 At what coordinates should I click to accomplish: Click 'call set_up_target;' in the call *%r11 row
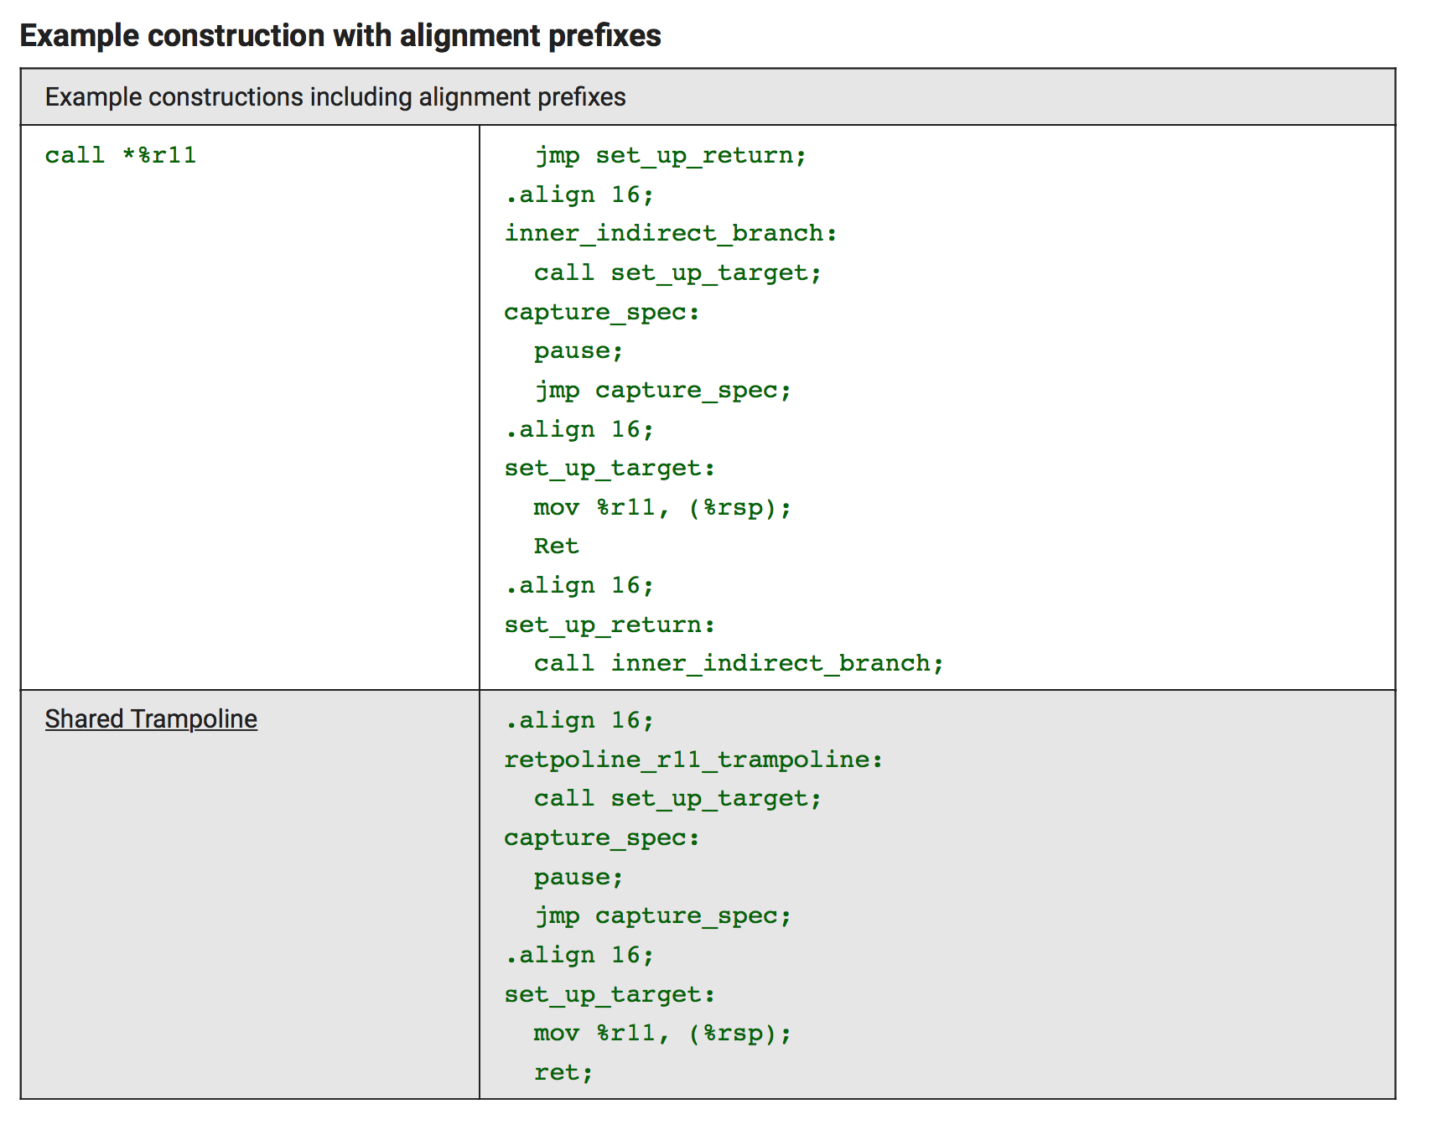(x=677, y=272)
